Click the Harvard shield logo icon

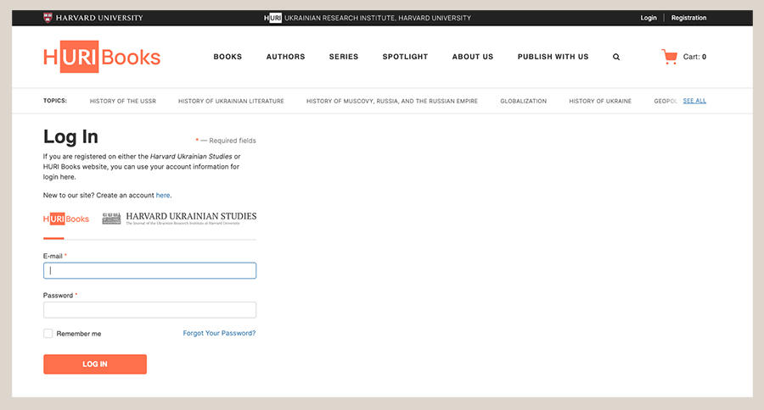[48, 18]
